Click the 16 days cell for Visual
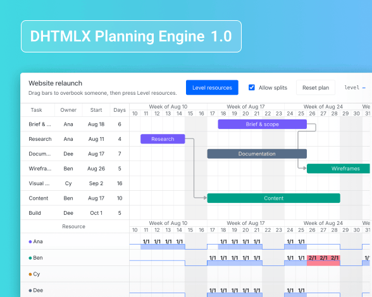 tap(120, 183)
